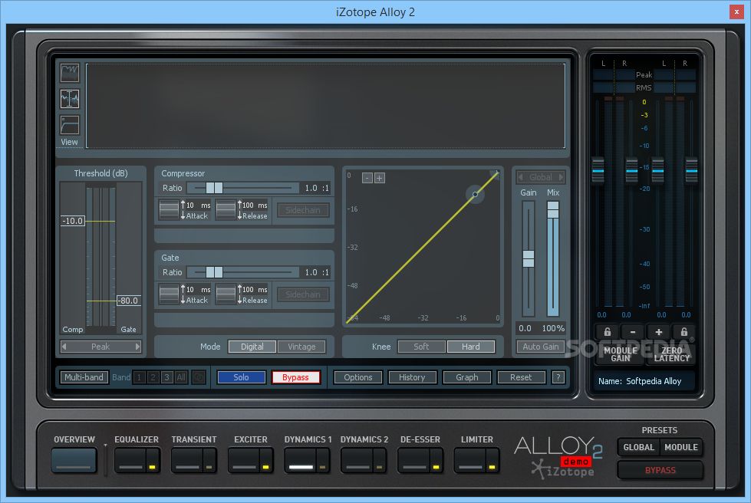751x503 pixels.
Task: Click the preset name field Softpedia Alloy
Action: [654, 381]
